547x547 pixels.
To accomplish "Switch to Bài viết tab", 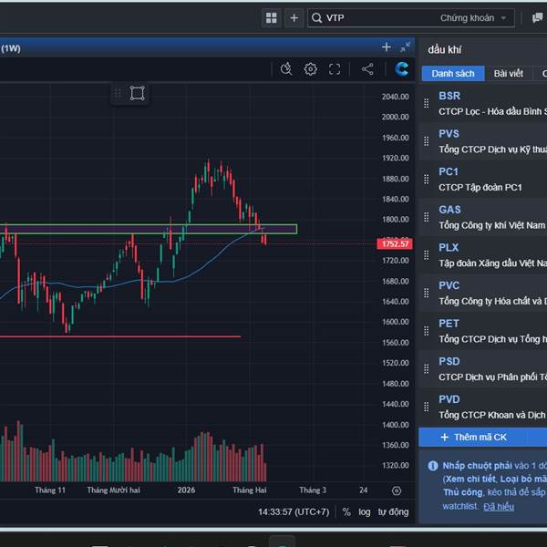I will 509,73.
